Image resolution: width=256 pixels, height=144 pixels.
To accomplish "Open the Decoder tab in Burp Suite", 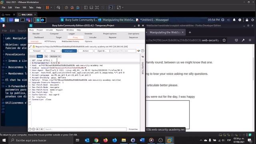I will (x=36, y=34).
